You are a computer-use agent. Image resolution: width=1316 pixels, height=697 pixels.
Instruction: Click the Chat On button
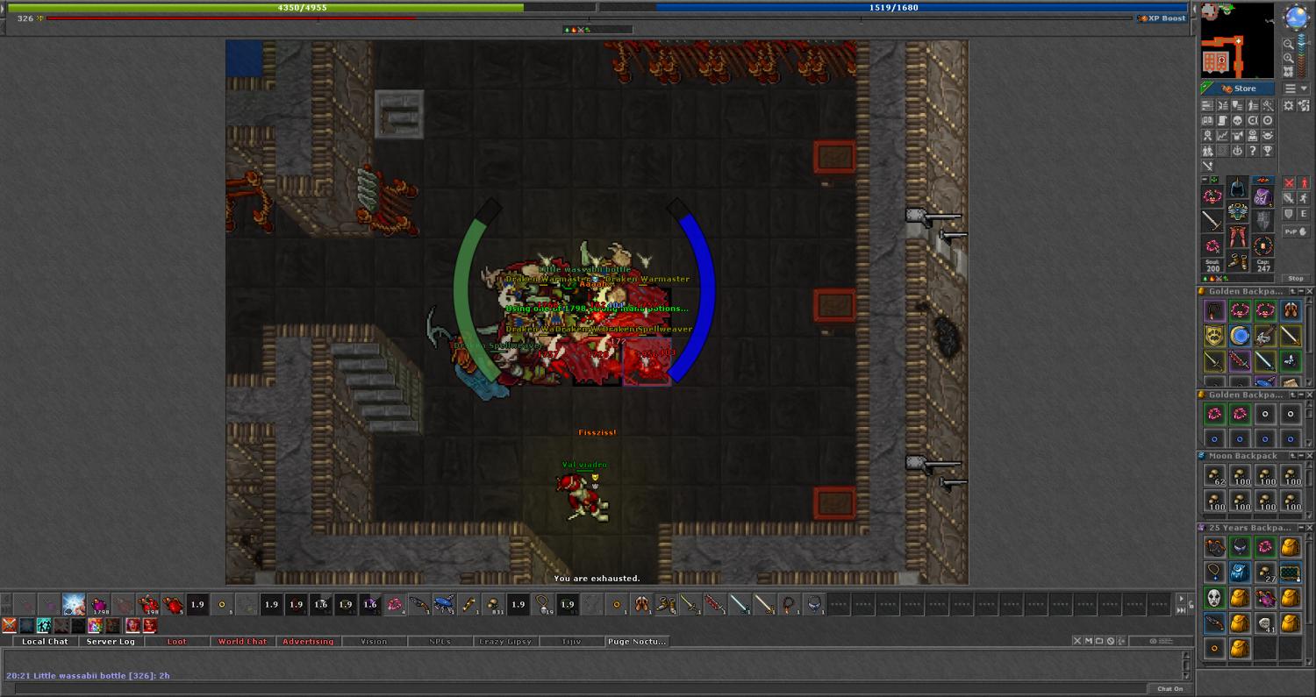[x=1169, y=689]
